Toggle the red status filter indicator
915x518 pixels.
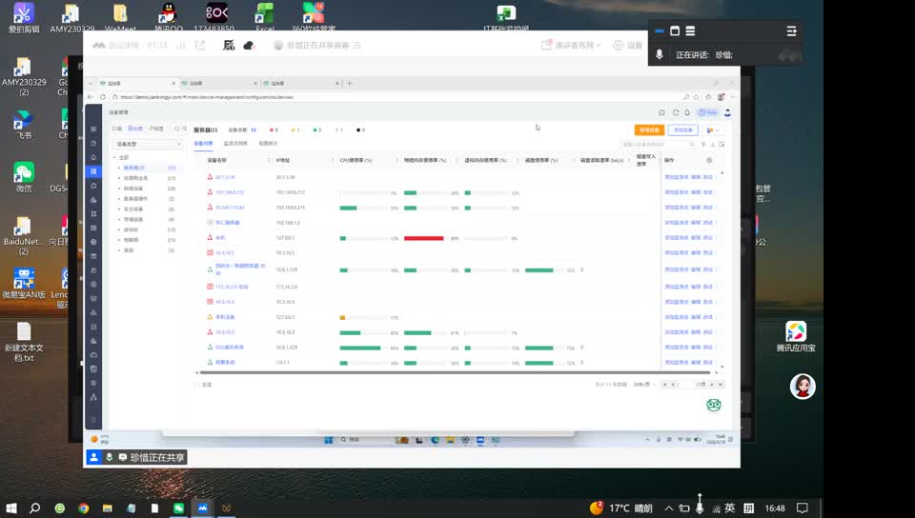click(274, 129)
